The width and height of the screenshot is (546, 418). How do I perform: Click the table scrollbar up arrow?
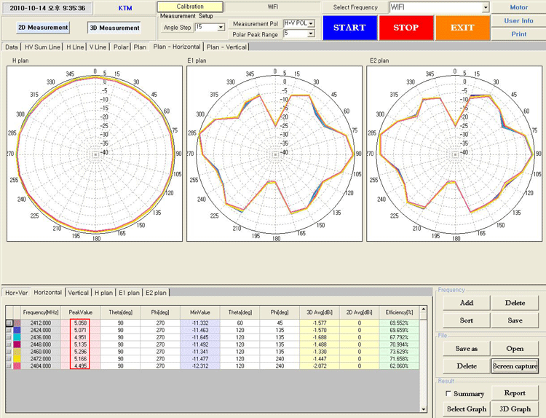point(424,309)
